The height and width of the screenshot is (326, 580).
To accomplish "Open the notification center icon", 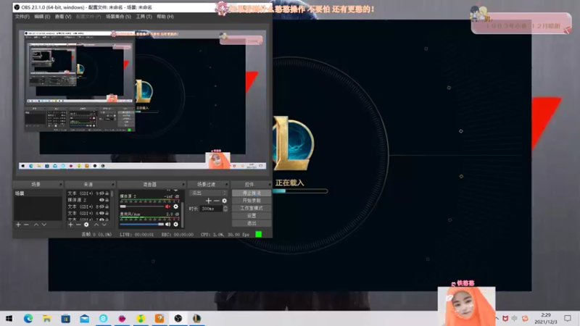I will pos(568,319).
